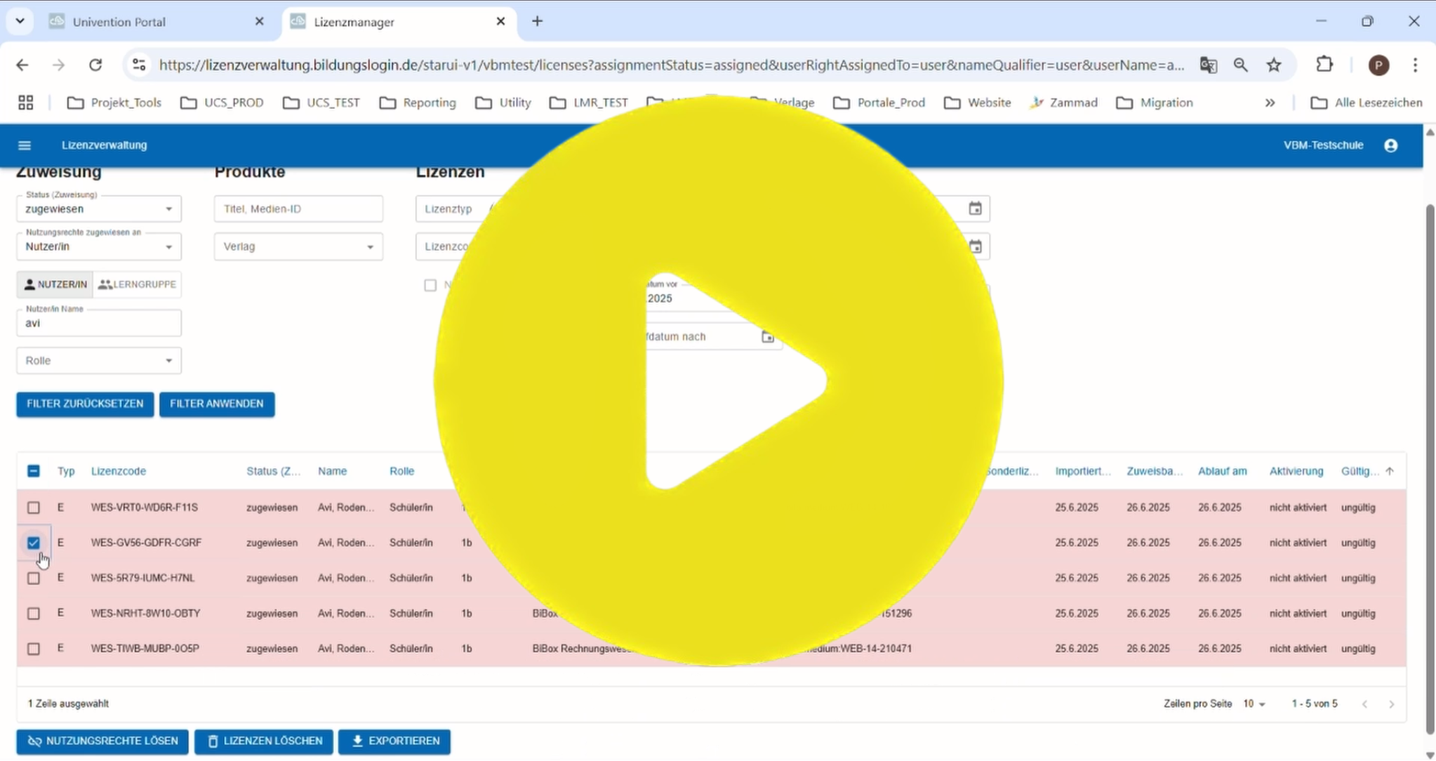Switch to the LERNGRUPPE toggle
The image size is (1436, 761).
coord(138,284)
